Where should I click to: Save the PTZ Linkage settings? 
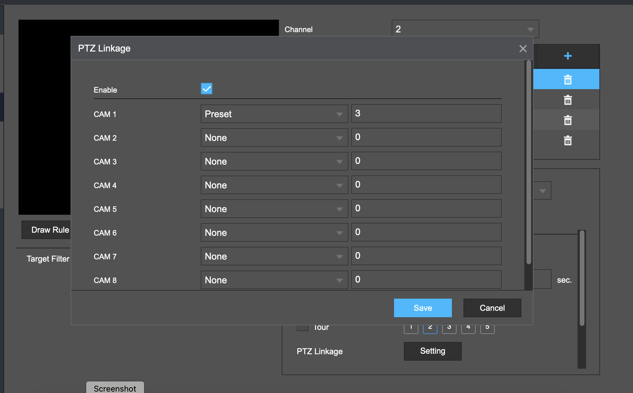click(423, 308)
